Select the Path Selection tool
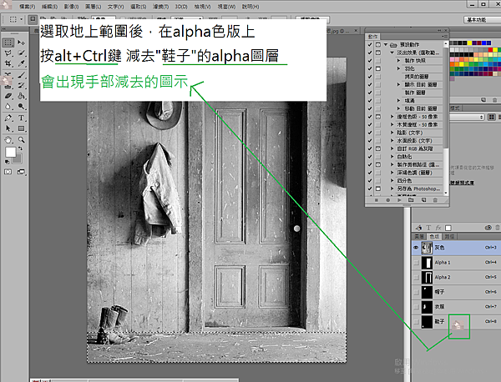 point(8,128)
